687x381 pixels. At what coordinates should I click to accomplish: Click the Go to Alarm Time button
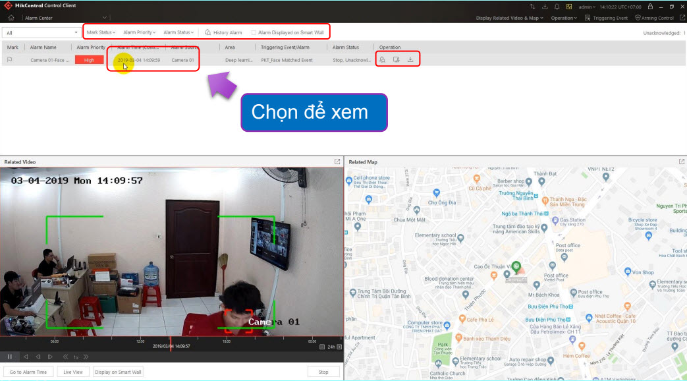(x=28, y=372)
